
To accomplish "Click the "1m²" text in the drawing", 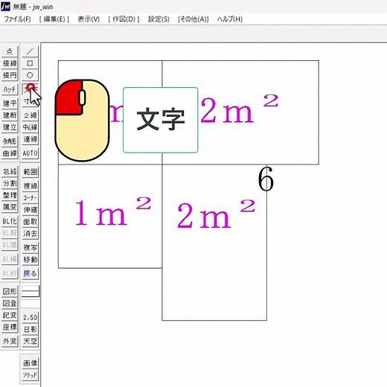I will click(x=113, y=211).
